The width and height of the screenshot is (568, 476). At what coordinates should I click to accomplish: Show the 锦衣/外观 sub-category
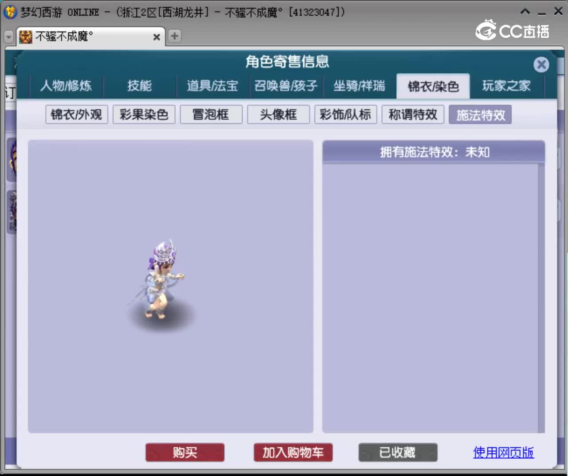(77, 115)
